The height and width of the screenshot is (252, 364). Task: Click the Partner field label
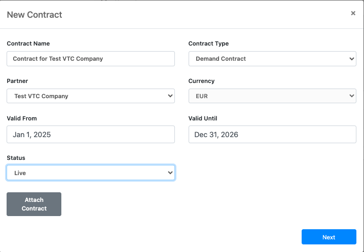(17, 81)
